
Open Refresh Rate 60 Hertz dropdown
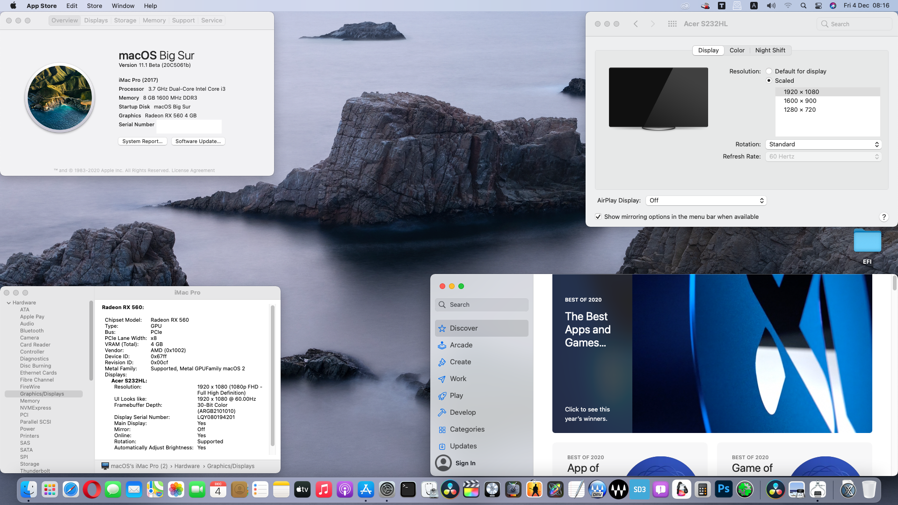click(823, 157)
